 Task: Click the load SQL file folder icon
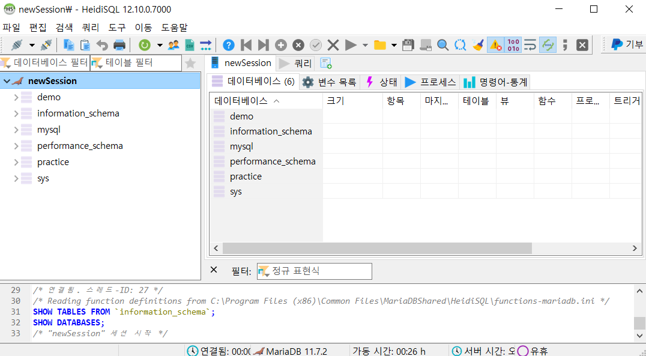(x=380, y=45)
